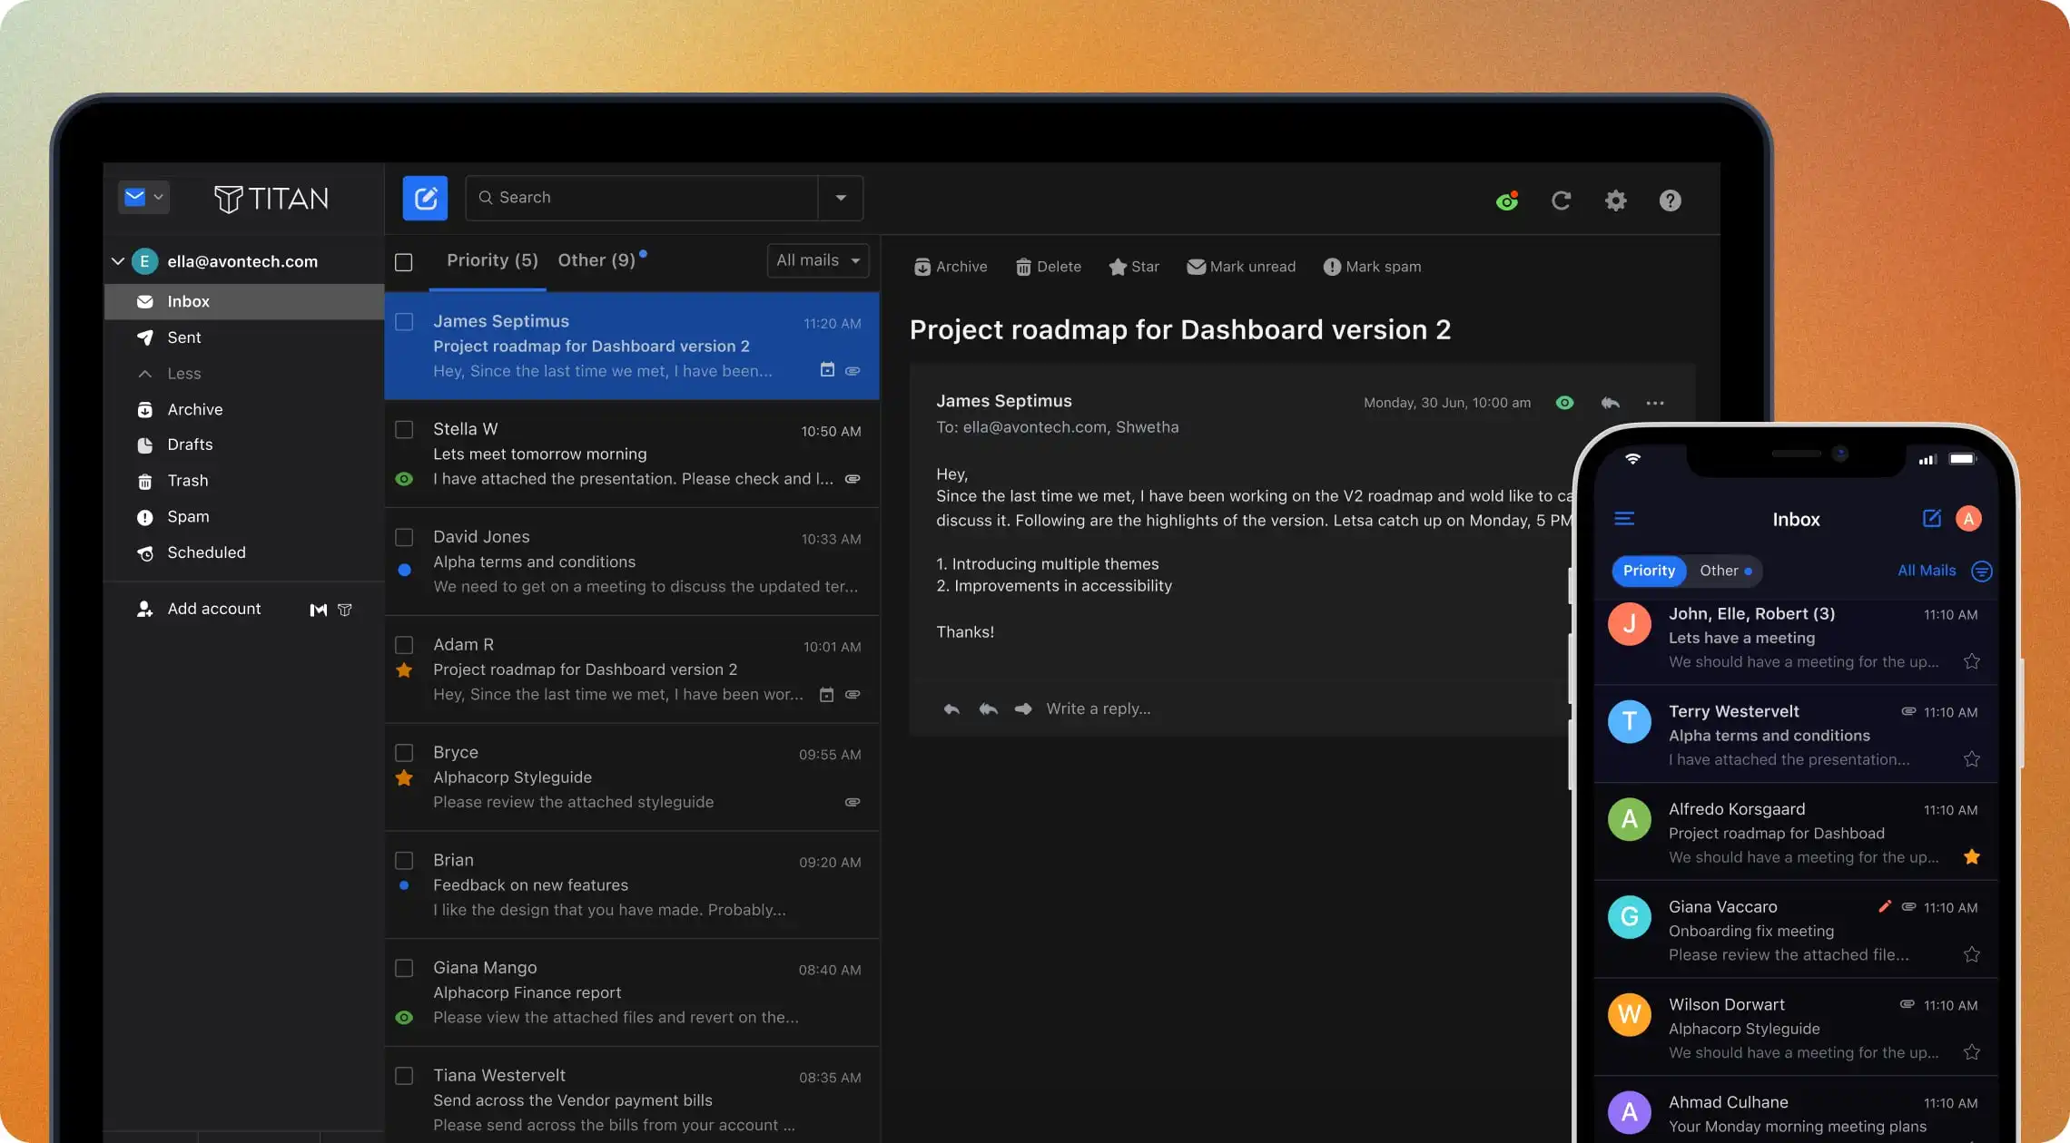Open the Inbox folder

click(x=244, y=302)
